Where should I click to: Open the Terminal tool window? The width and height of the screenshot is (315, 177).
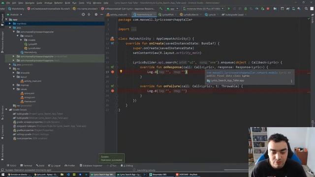pyautogui.click(x=26, y=166)
